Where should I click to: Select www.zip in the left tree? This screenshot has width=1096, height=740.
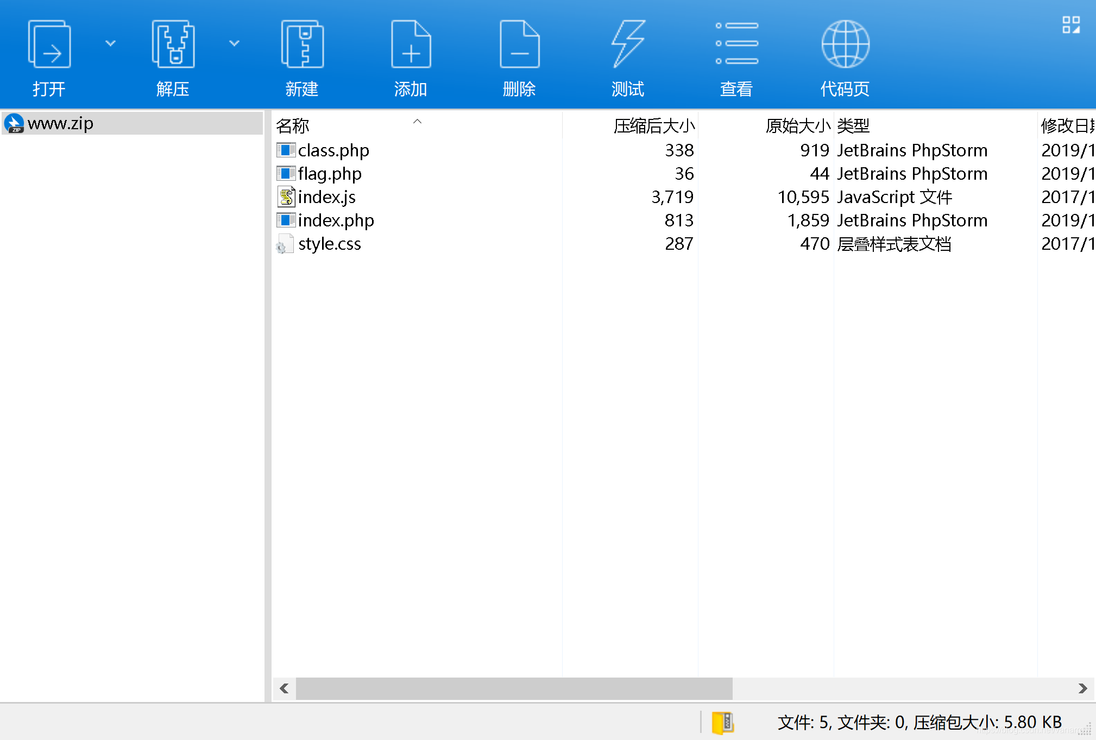60,124
